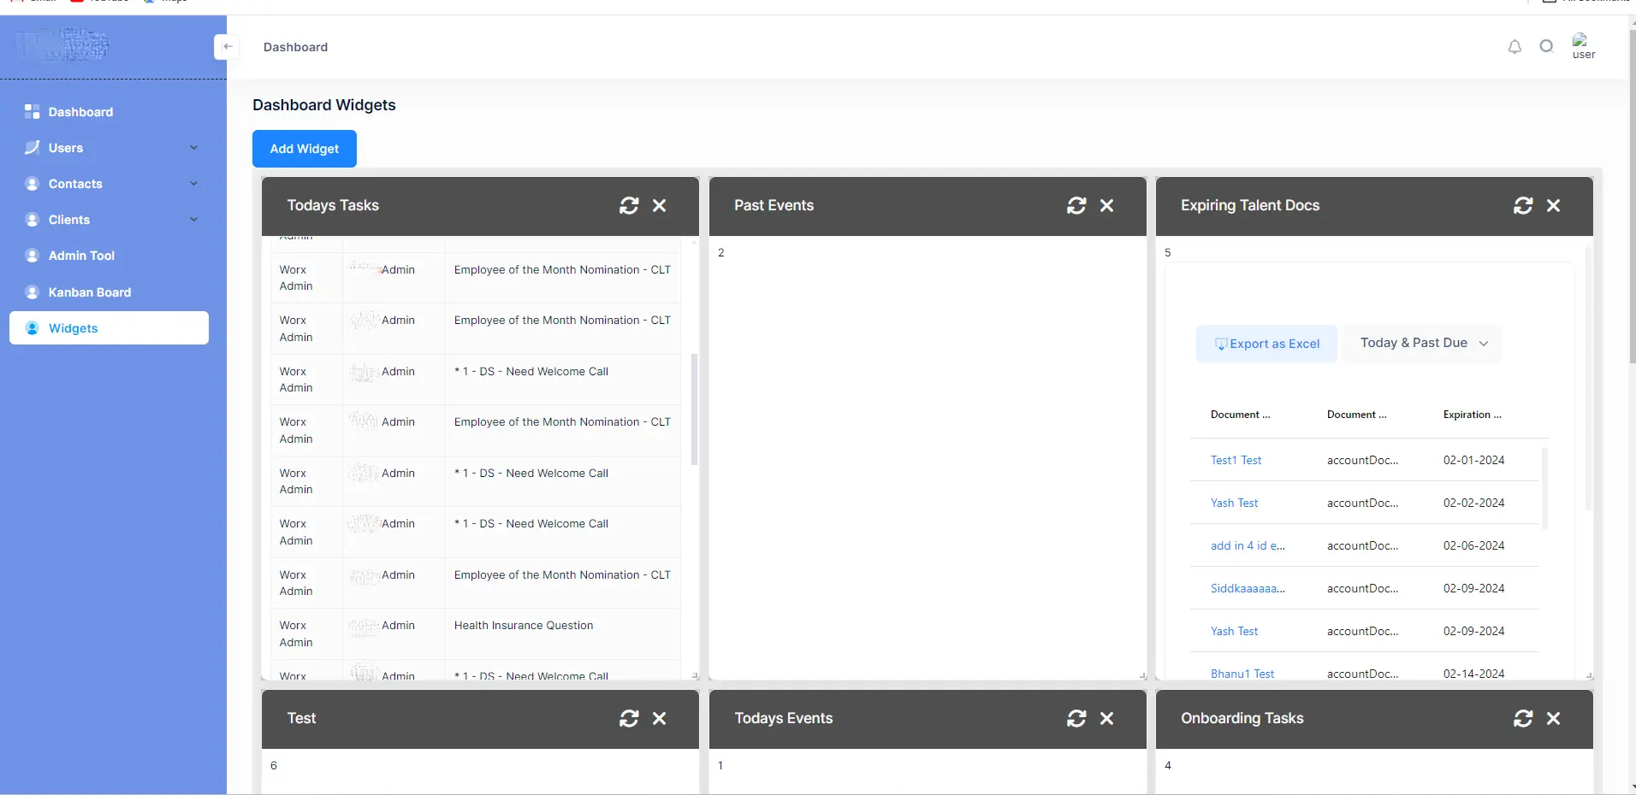The image size is (1636, 795).
Task: Click the search icon in header
Action: pyautogui.click(x=1546, y=47)
